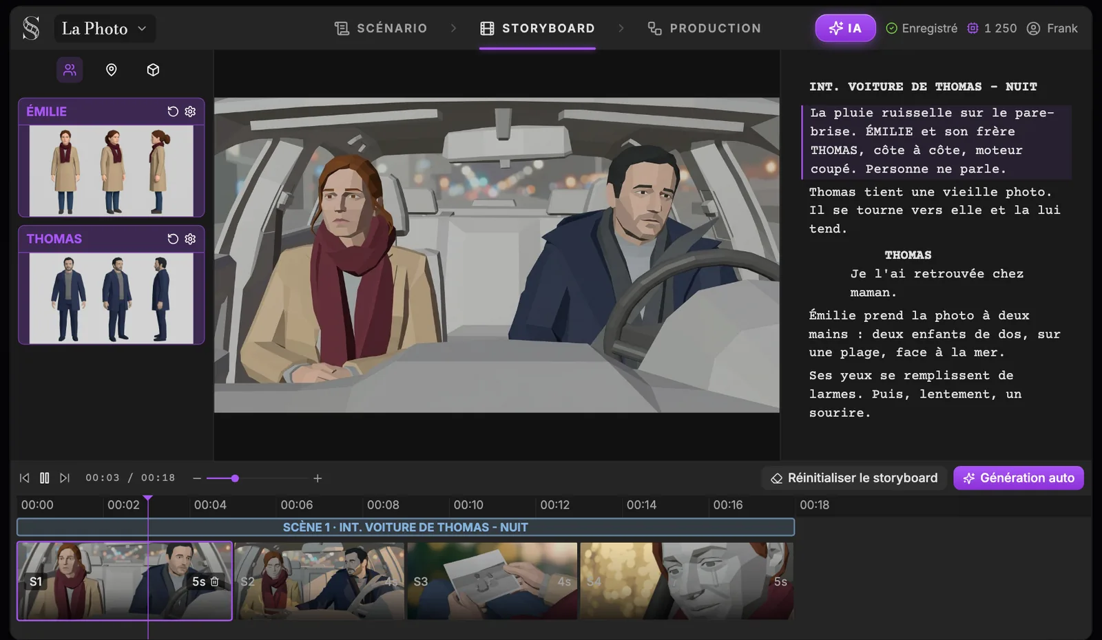1102x640 pixels.
Task: Select shot S4 close-up thumbnail
Action: pos(687,581)
